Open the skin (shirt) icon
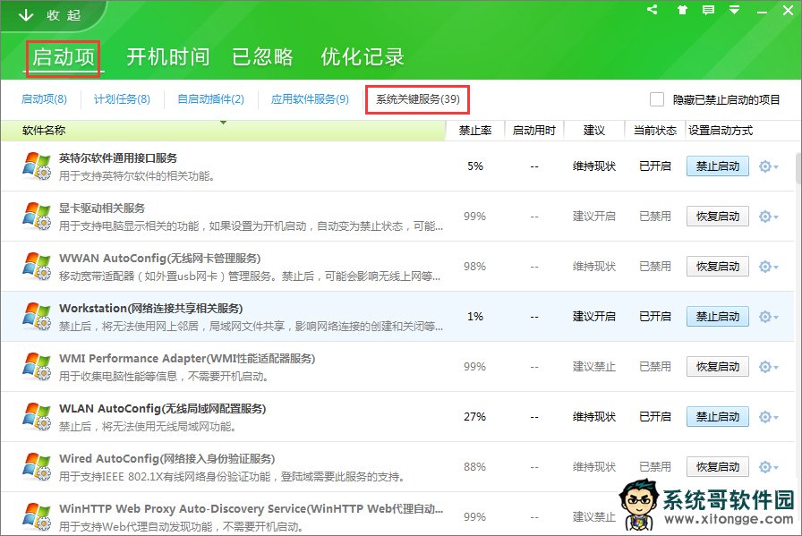 click(x=682, y=11)
